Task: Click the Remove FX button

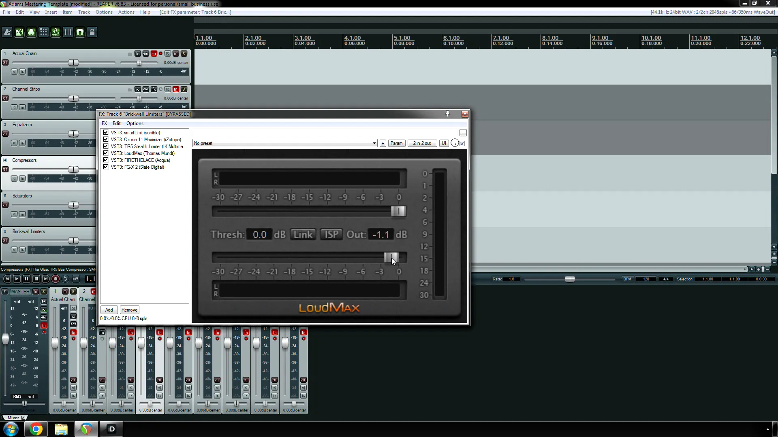Action: (x=129, y=310)
